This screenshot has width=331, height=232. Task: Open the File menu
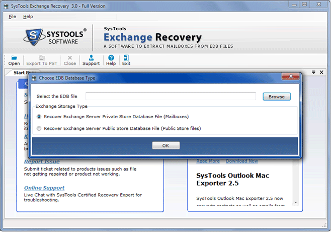point(12,17)
